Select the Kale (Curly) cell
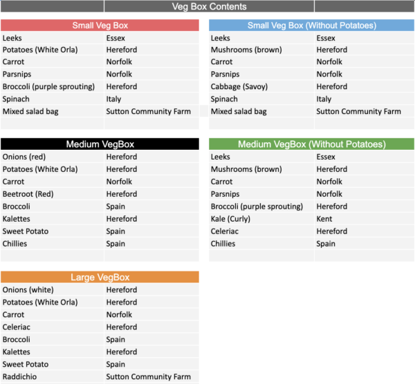This screenshot has height=384, width=415. [230, 219]
